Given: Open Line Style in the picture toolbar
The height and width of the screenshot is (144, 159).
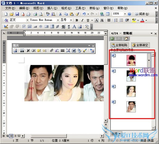Looking at the screenshot, I should pos(63,51).
